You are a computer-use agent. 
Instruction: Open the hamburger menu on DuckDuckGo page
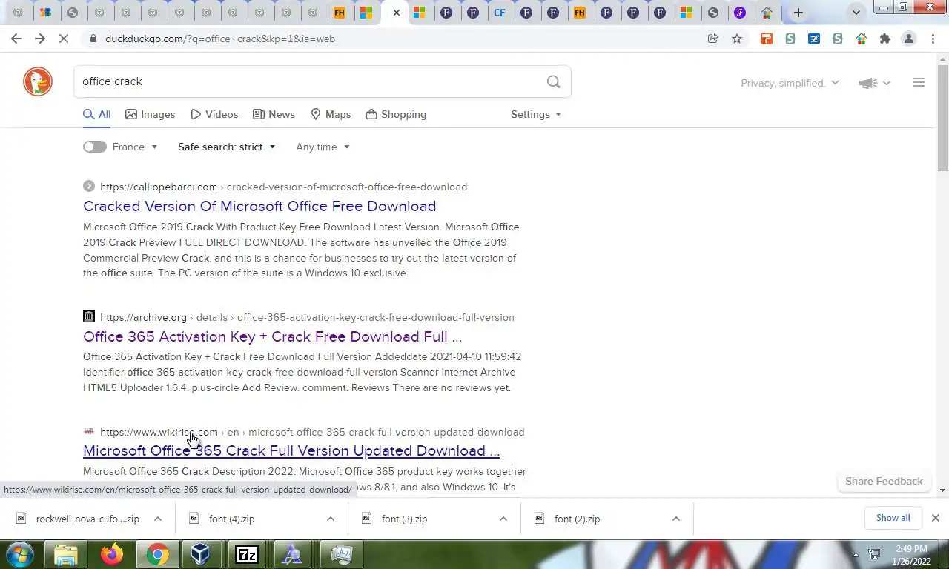pyautogui.click(x=919, y=83)
